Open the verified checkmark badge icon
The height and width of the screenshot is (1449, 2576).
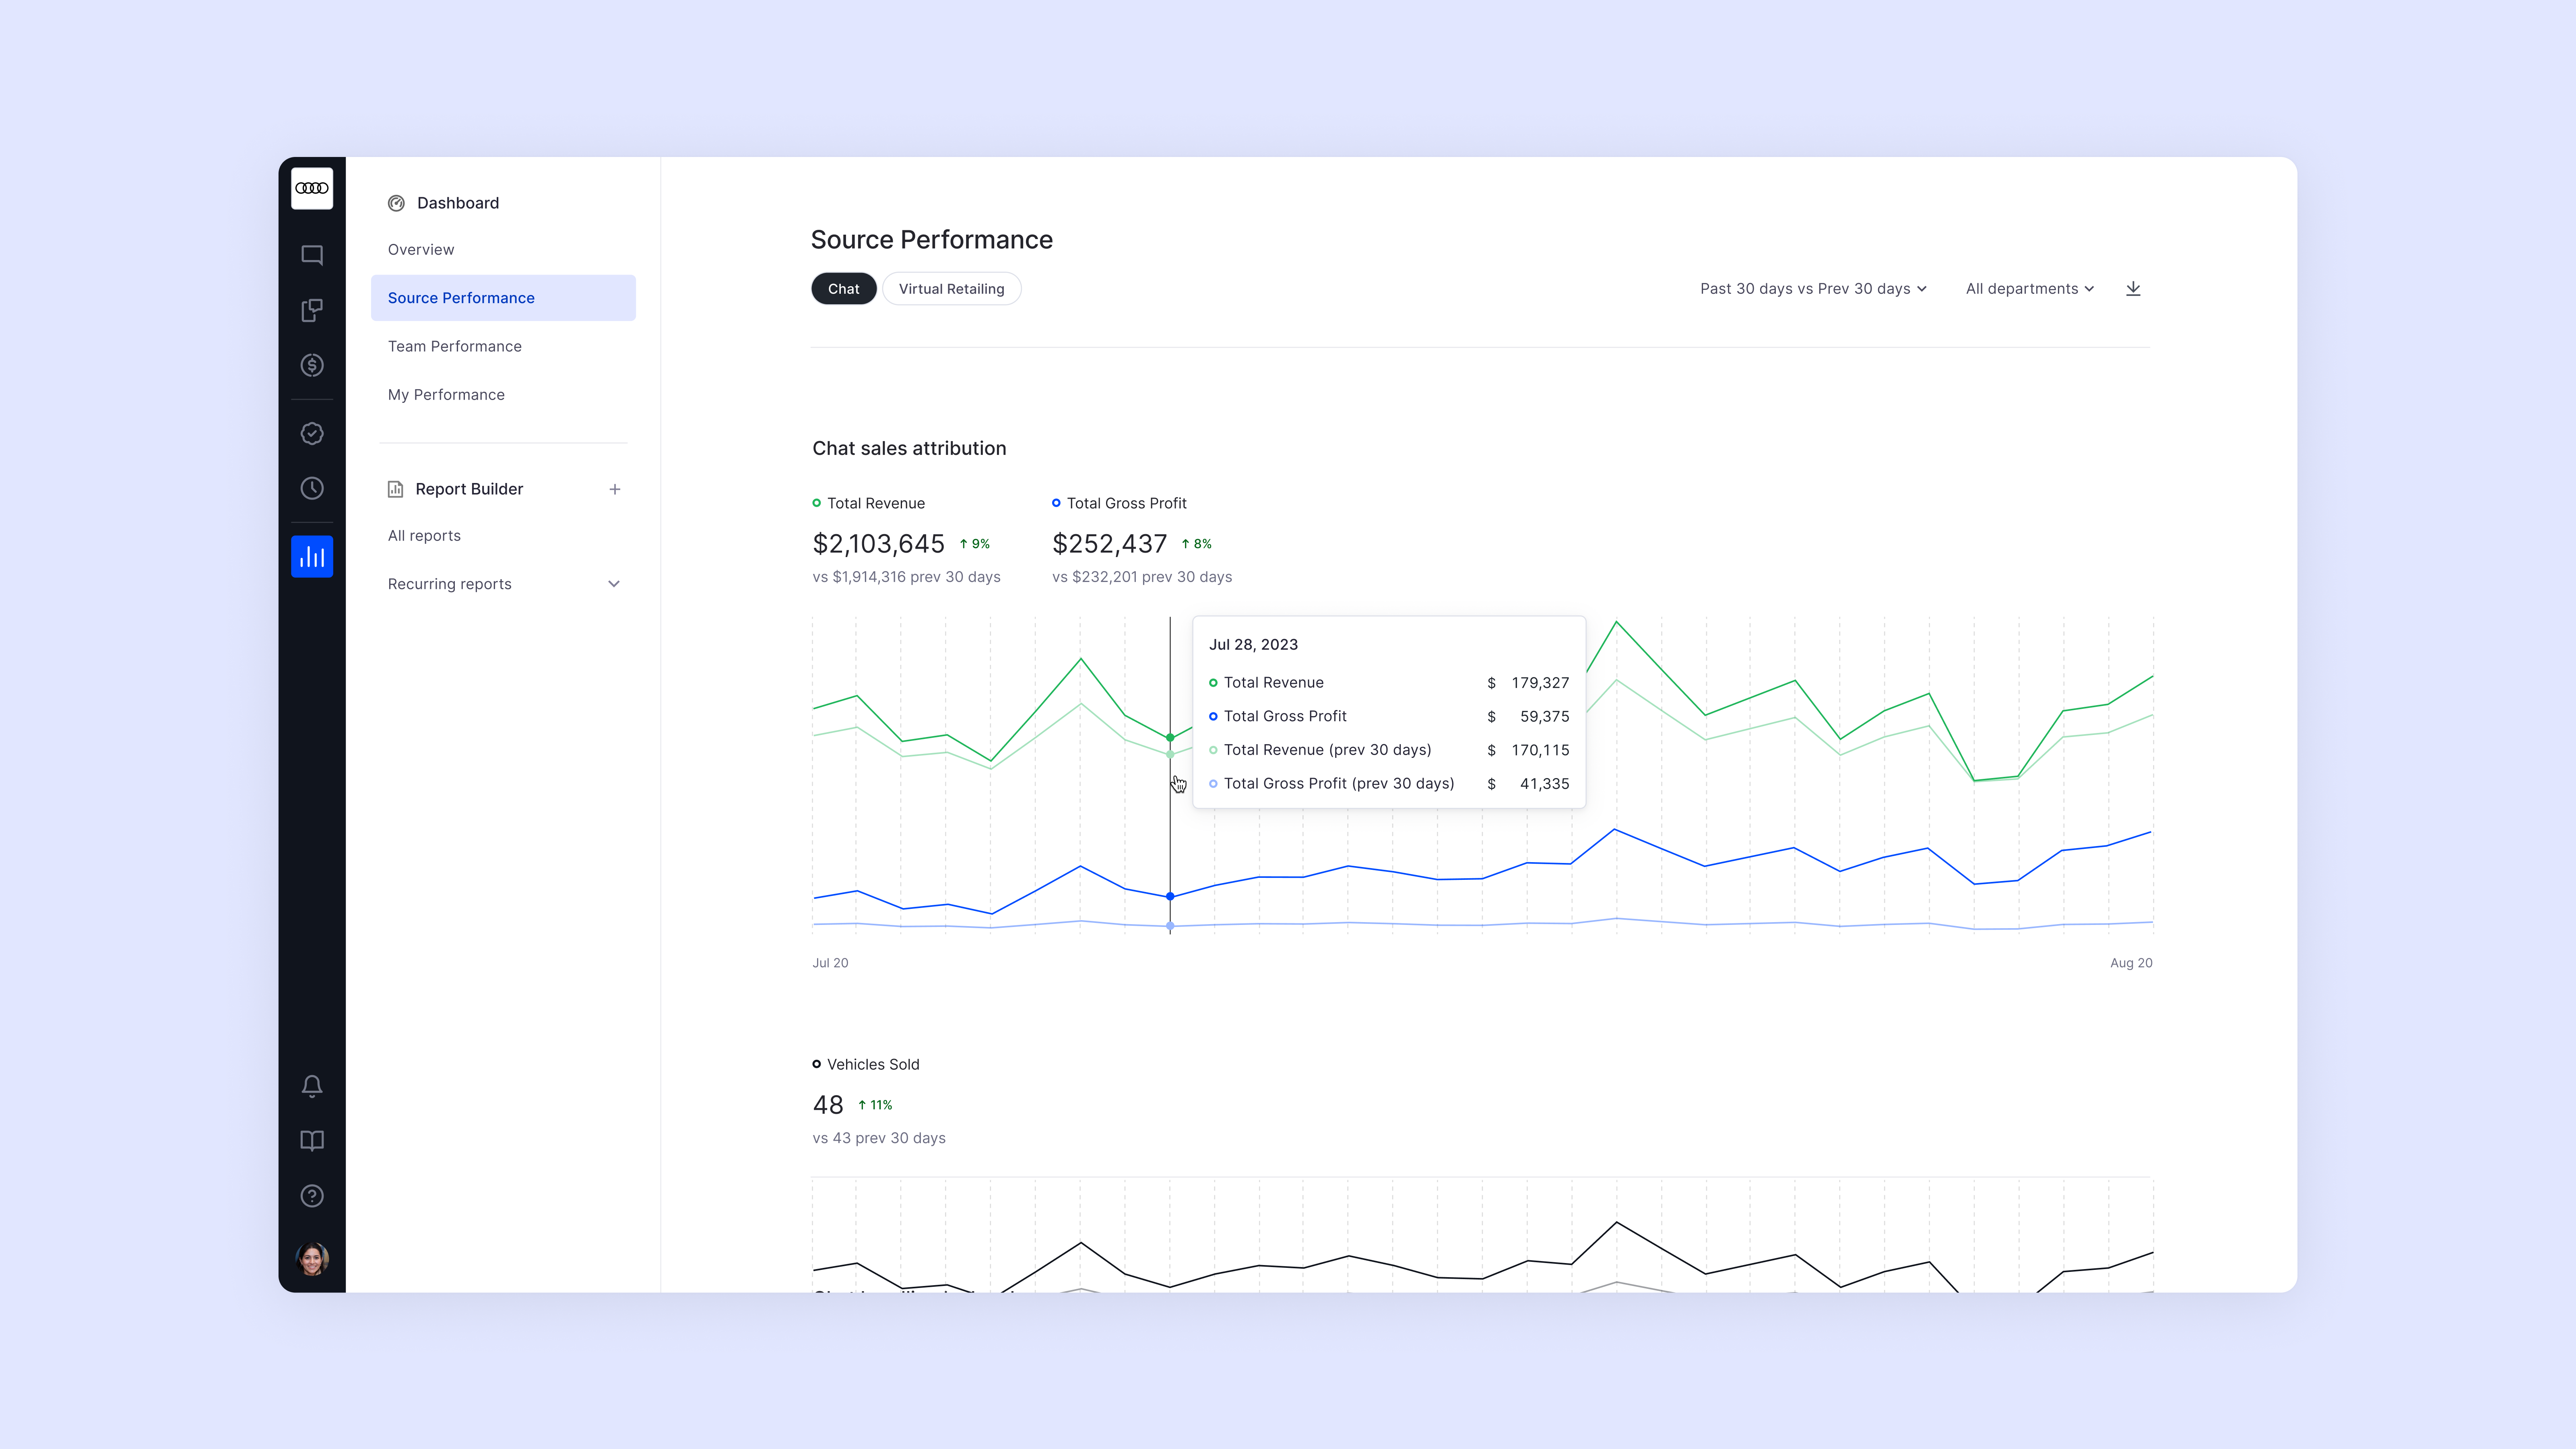tap(312, 433)
